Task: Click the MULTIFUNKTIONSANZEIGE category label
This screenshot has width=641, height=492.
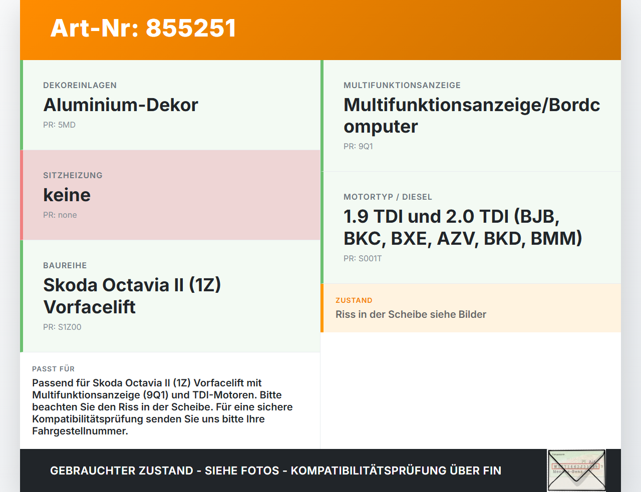Action: pos(402,86)
